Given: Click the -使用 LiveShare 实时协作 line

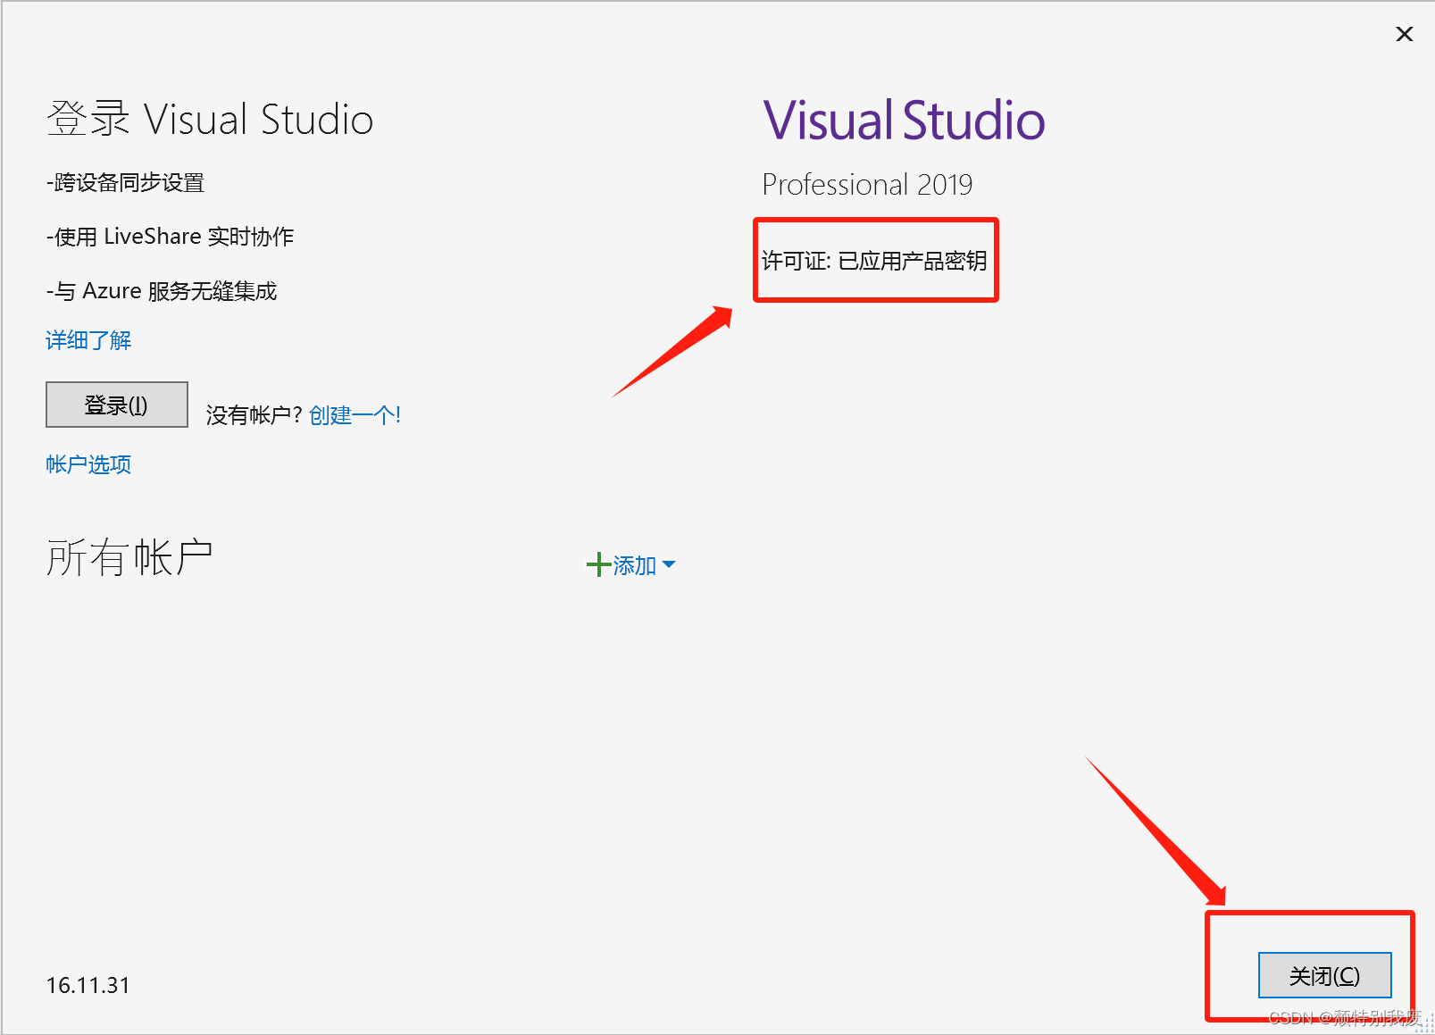Looking at the screenshot, I should [170, 237].
